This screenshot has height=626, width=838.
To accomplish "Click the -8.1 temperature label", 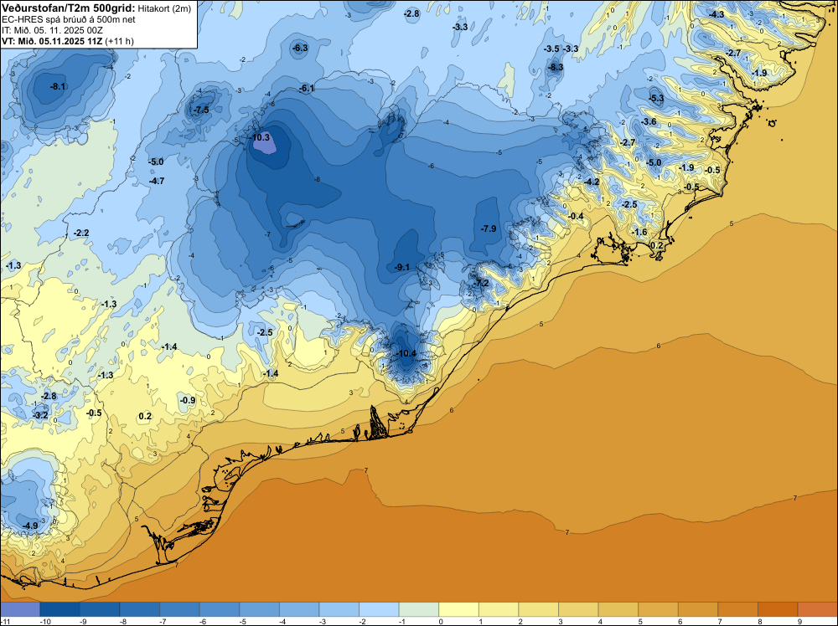I will [58, 86].
